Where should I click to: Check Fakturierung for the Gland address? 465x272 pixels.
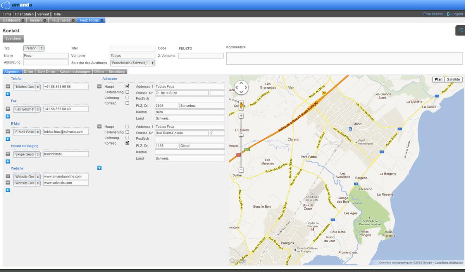click(127, 132)
